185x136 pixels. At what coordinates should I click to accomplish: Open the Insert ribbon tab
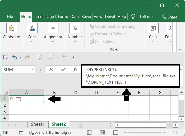coord(38,17)
